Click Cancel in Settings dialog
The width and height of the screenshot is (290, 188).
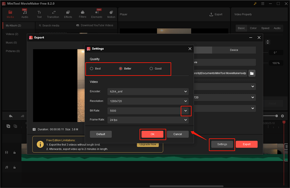click(x=177, y=134)
